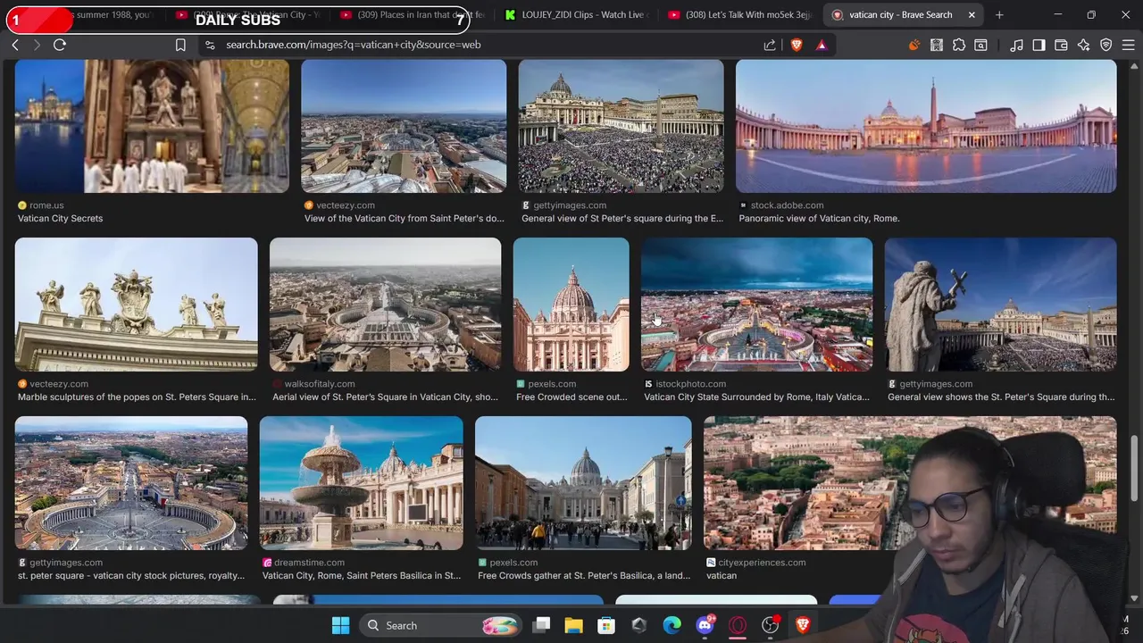
Task: Open pexels crowds at St. Peter's Basilica image
Action: 583,483
